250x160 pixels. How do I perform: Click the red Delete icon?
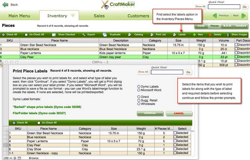tap(210, 35)
